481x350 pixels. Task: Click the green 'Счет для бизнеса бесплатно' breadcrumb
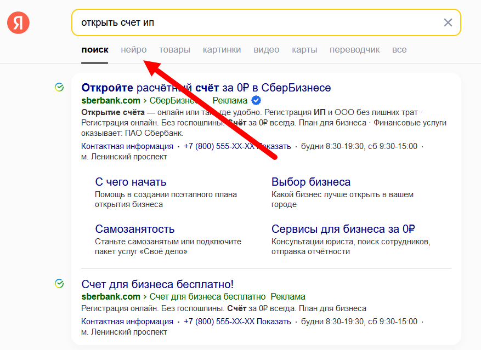207,297
